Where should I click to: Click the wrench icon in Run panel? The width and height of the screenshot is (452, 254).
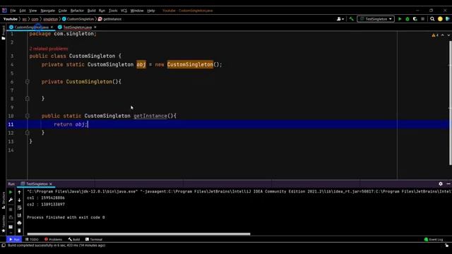11,200
